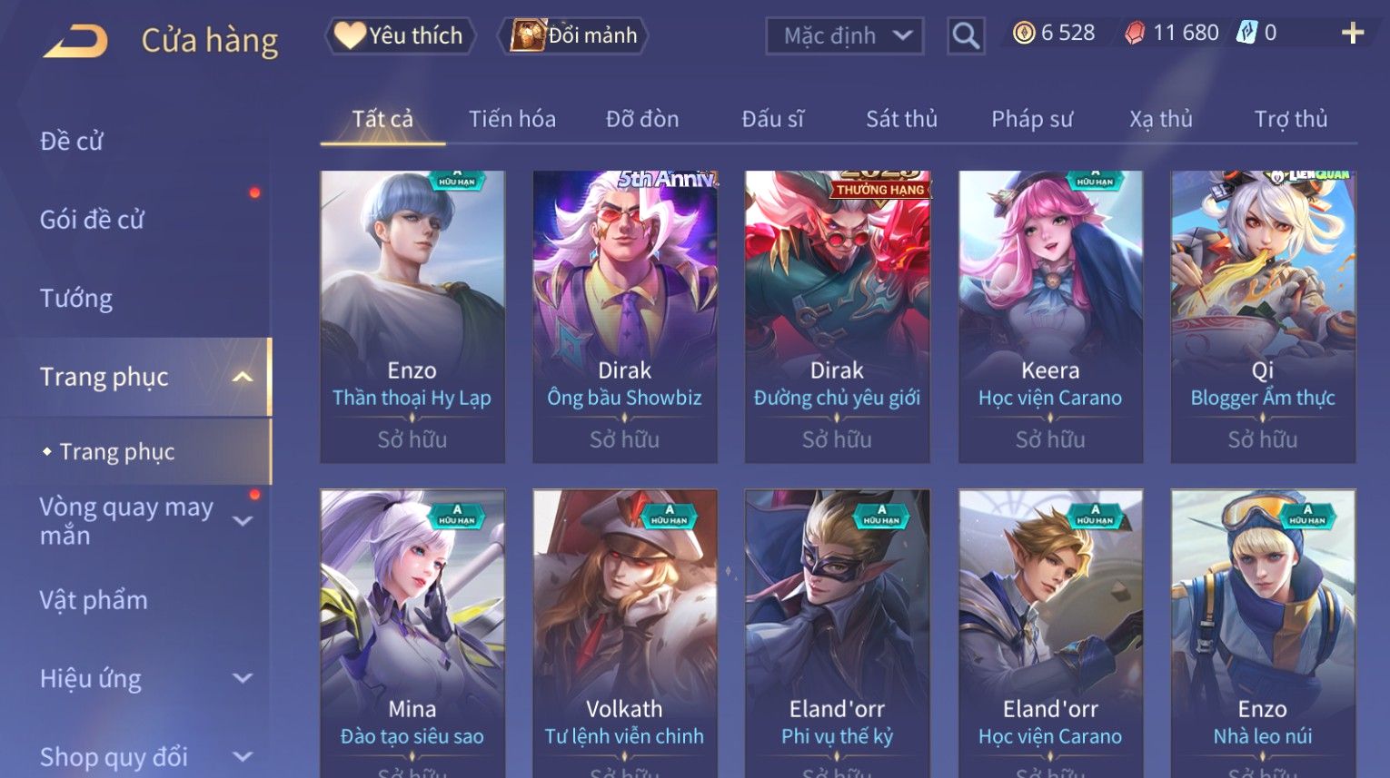The image size is (1390, 778).
Task: Click the red ruby currency icon
Action: (x=1135, y=34)
